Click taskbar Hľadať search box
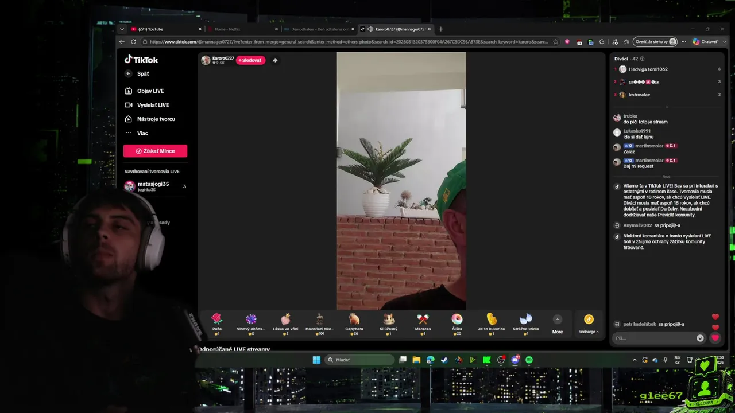Viewport: 735px width, 413px height. [x=359, y=360]
